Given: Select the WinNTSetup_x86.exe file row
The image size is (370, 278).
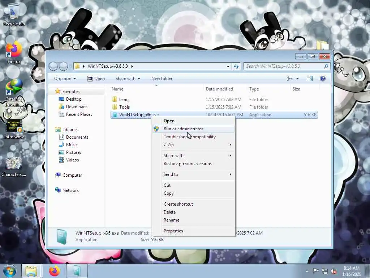Looking at the screenshot, I should coord(214,115).
